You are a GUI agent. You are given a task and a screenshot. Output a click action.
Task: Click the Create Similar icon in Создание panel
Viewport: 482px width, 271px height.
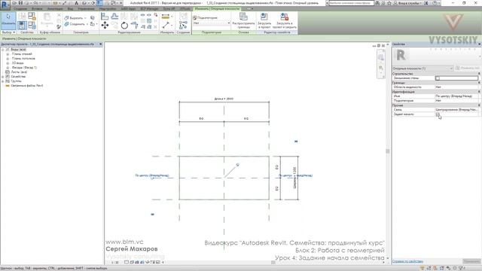(183, 25)
